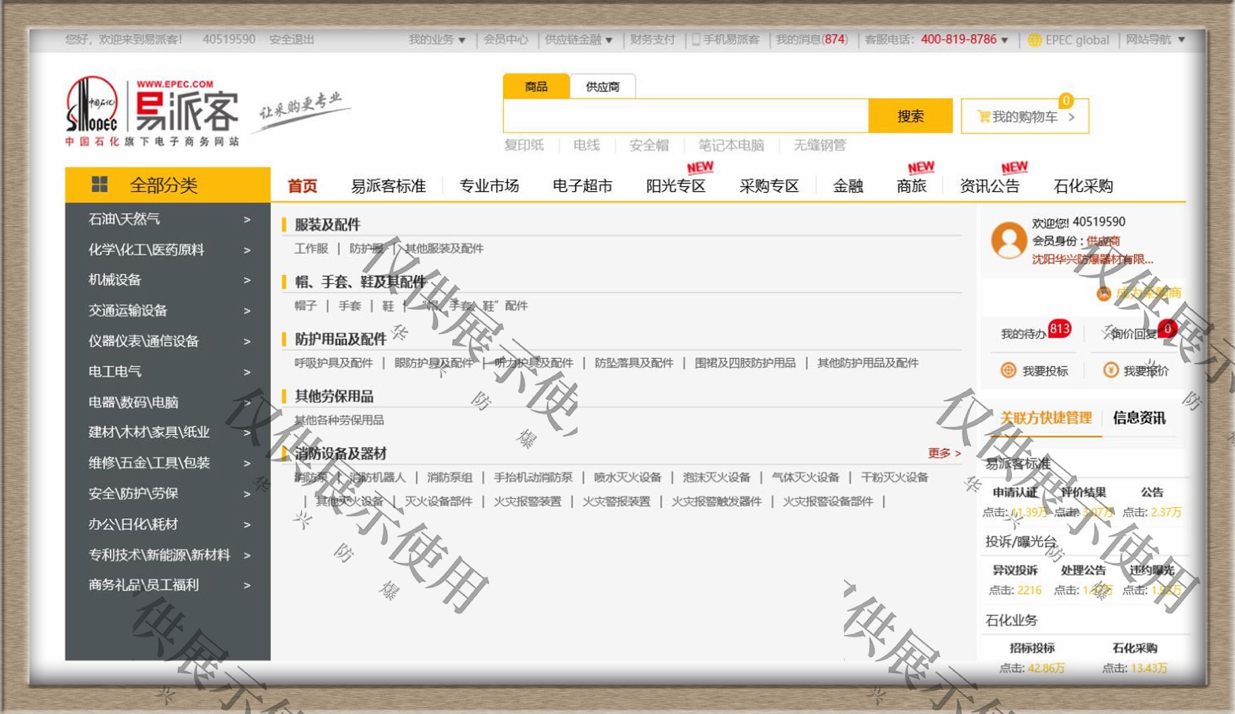
Task: Go to 首页 in navigation bar
Action: (x=302, y=186)
